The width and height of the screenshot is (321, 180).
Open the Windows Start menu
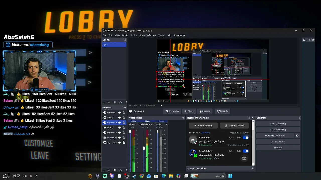pyautogui.click(x=230, y=176)
